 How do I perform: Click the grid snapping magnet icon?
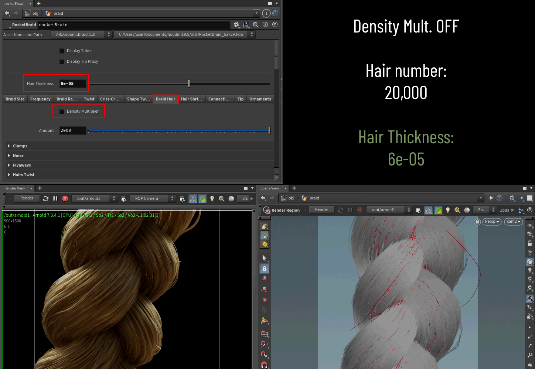pos(265,334)
